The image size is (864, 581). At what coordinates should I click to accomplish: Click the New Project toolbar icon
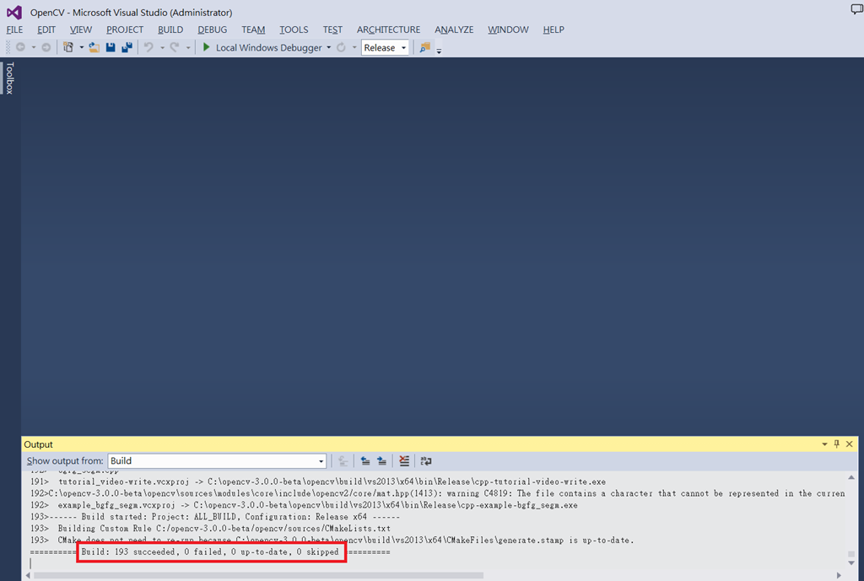(x=68, y=47)
